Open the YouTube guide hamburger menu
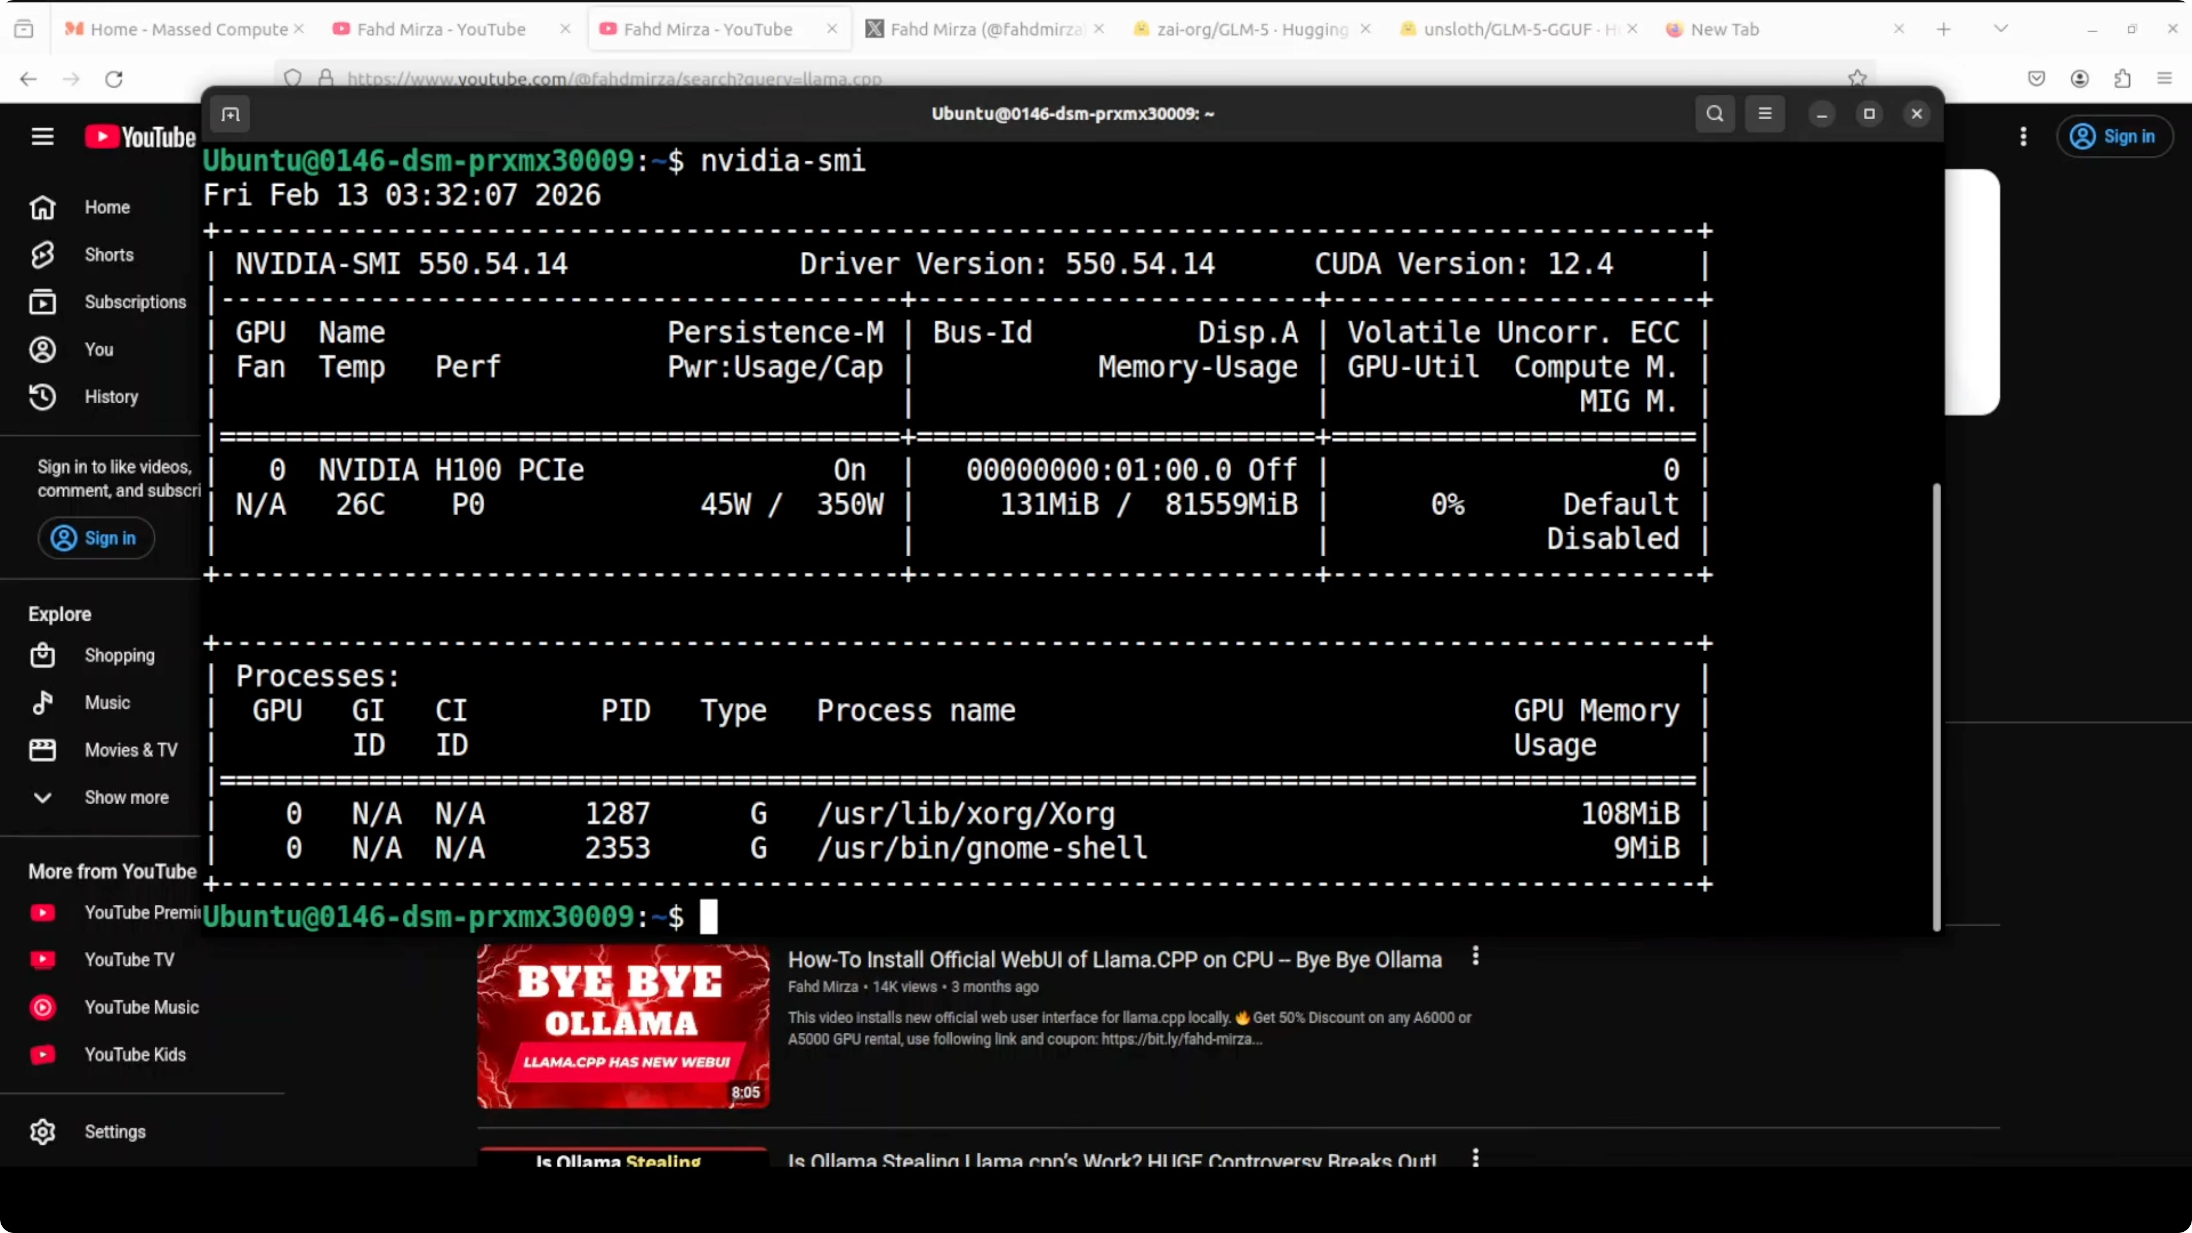Image resolution: width=2192 pixels, height=1233 pixels. point(42,137)
